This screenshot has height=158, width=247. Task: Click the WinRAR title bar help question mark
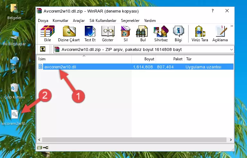pyautogui.click(x=213, y=11)
